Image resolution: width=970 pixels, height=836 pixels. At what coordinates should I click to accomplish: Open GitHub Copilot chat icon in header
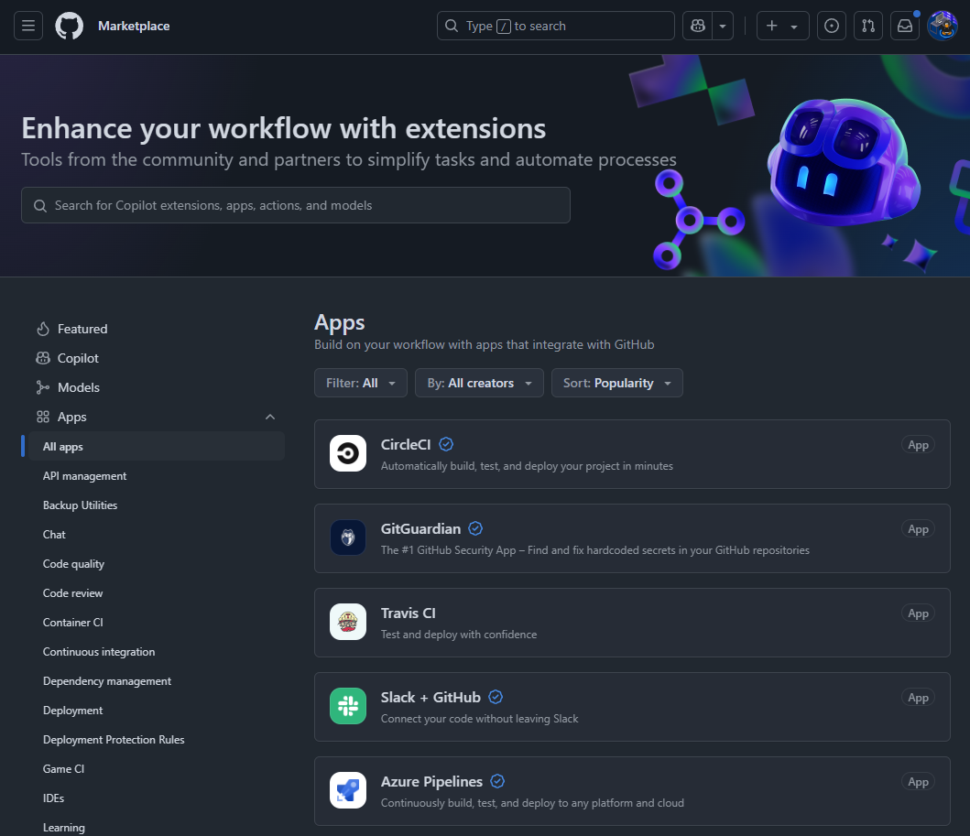coord(698,26)
